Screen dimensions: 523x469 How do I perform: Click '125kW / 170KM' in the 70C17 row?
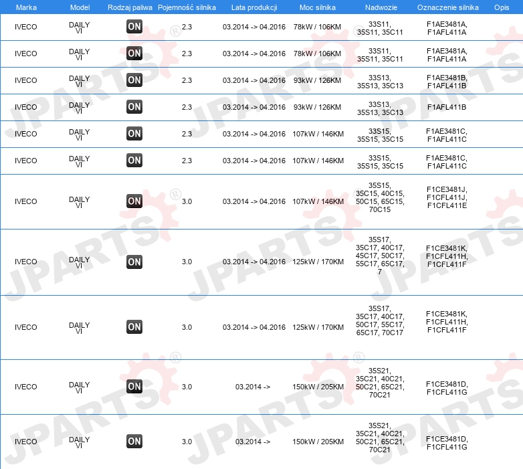pyautogui.click(x=318, y=327)
